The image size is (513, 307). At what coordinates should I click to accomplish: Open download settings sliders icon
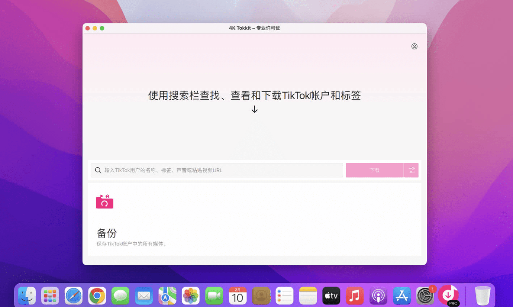click(x=412, y=170)
